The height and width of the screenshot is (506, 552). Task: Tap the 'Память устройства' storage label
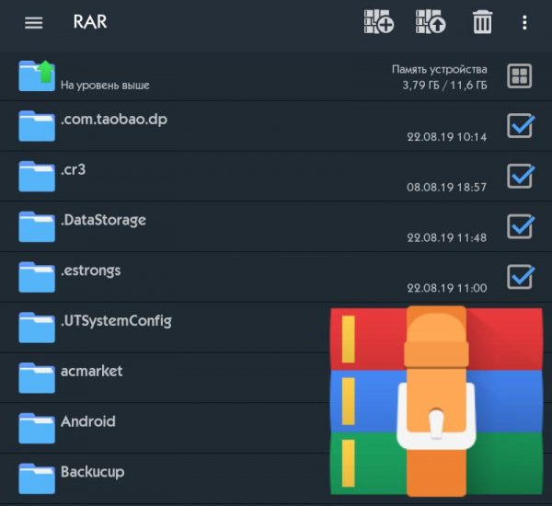pos(440,69)
